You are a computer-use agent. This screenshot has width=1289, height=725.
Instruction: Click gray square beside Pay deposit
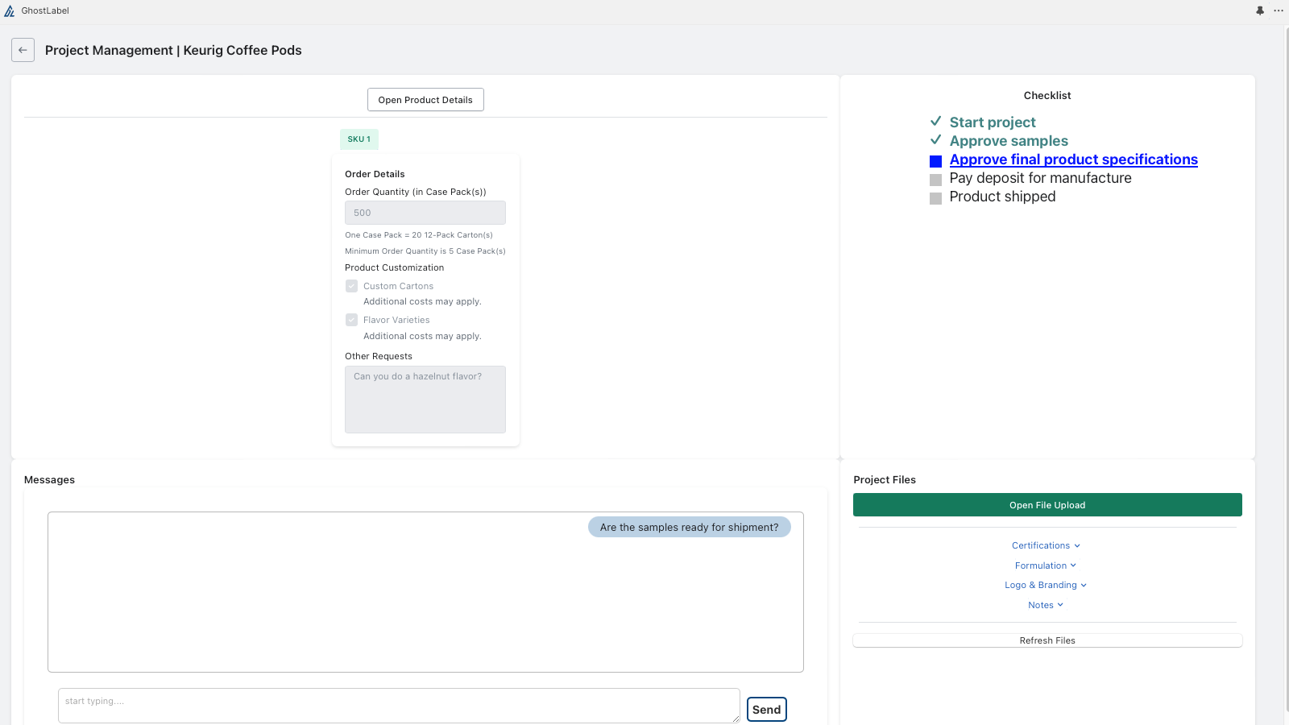935,180
